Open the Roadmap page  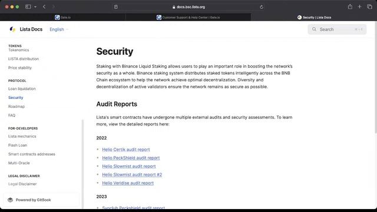(x=16, y=107)
